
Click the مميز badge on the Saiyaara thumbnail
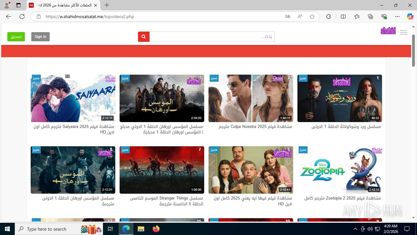pos(36,78)
